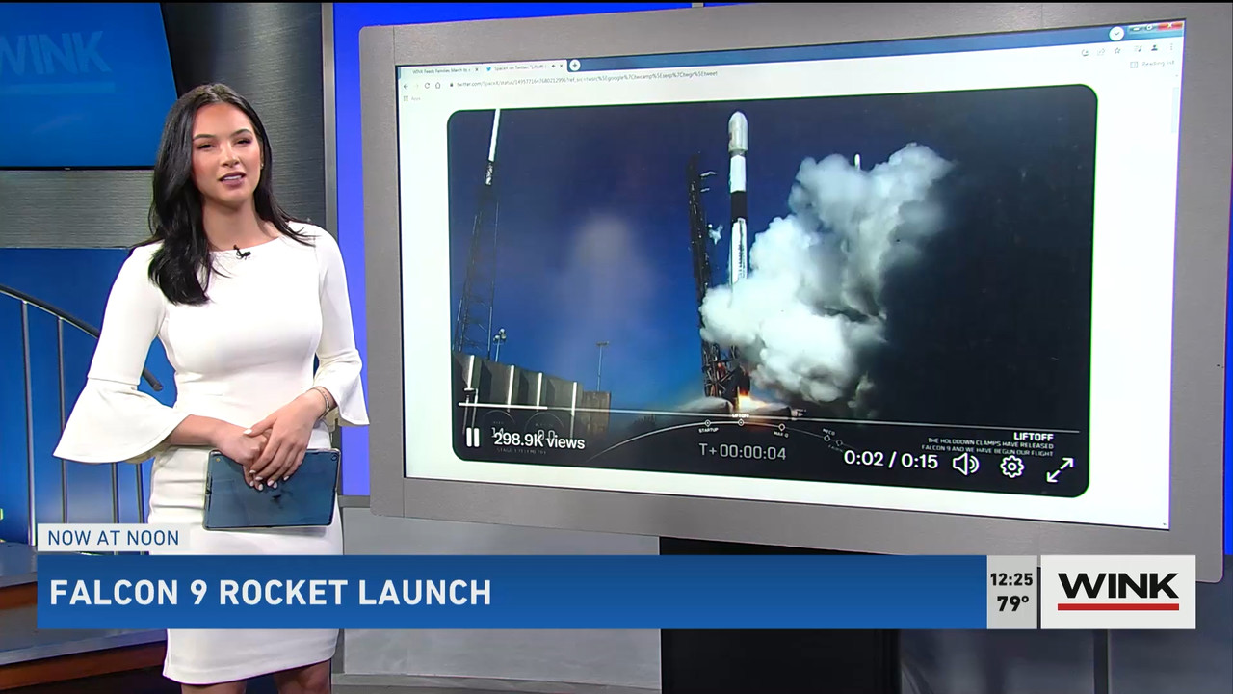Open the Reading list
The image size is (1233, 694).
point(1152,64)
